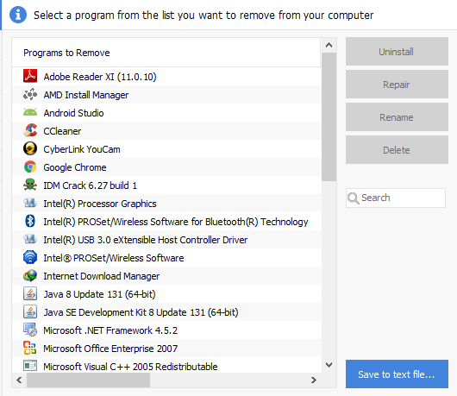The width and height of the screenshot is (457, 396).
Task: Click the CyberLink YouCam icon
Action: point(30,148)
